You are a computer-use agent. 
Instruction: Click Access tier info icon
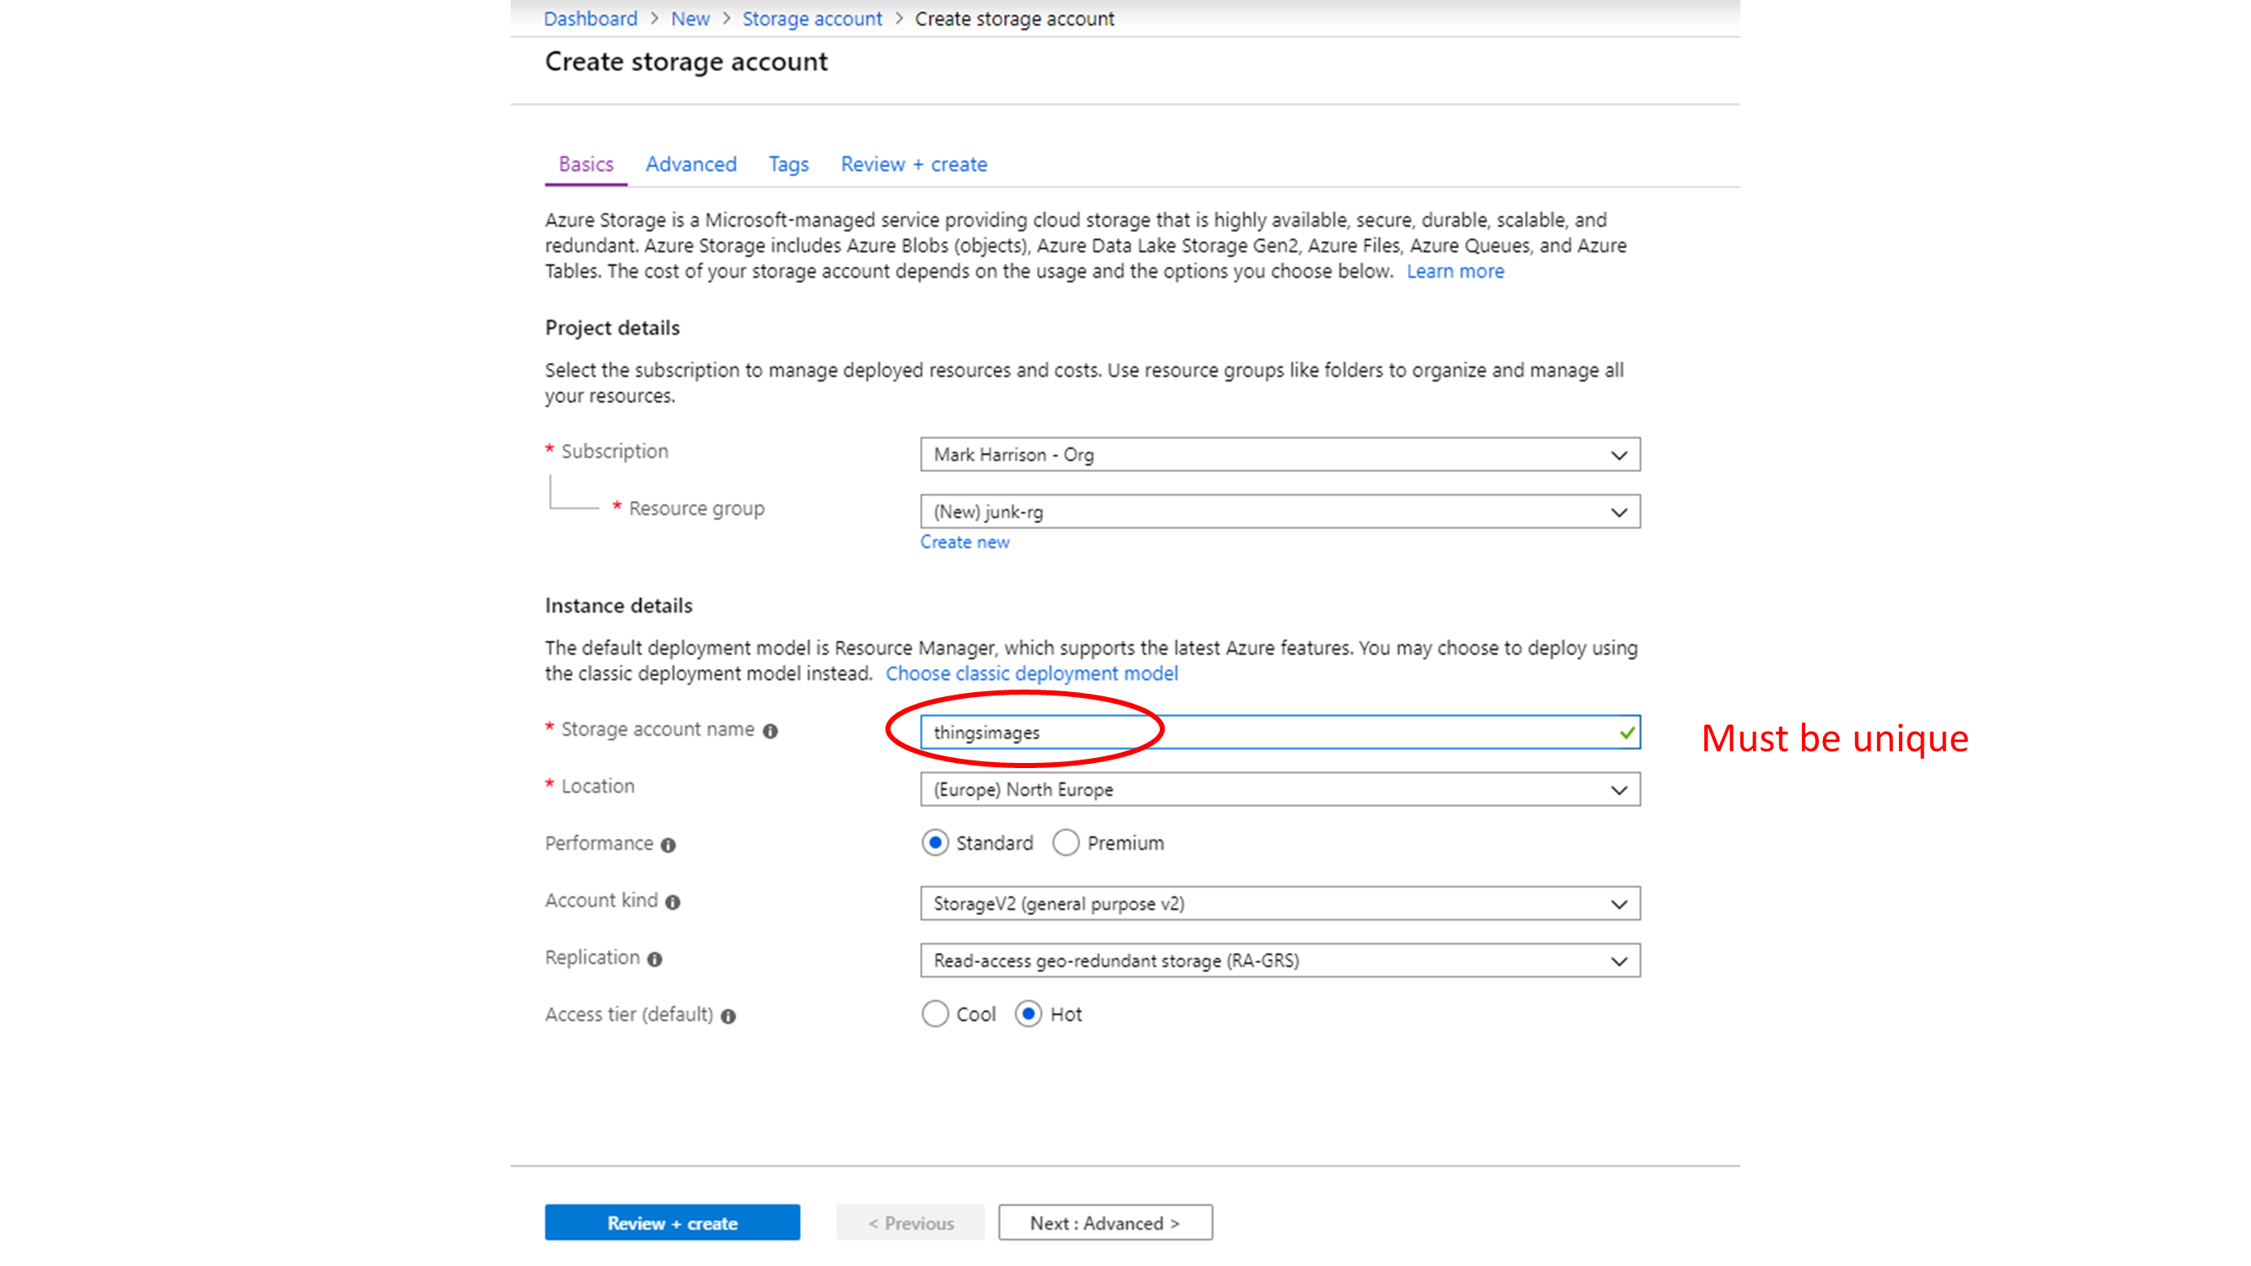pyautogui.click(x=728, y=1016)
